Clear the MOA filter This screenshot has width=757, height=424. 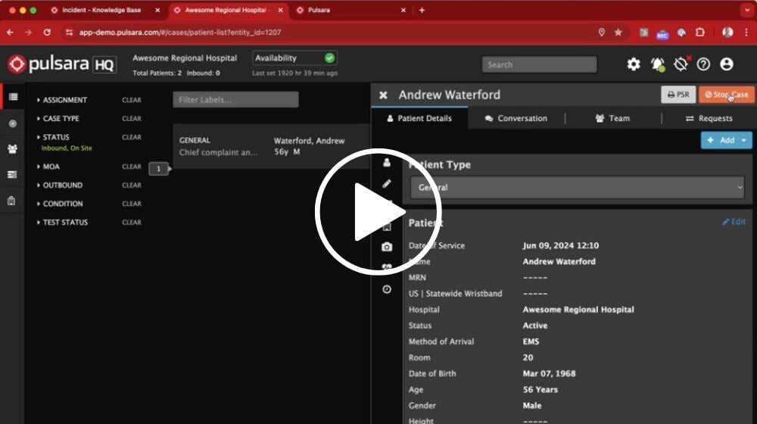(x=131, y=167)
